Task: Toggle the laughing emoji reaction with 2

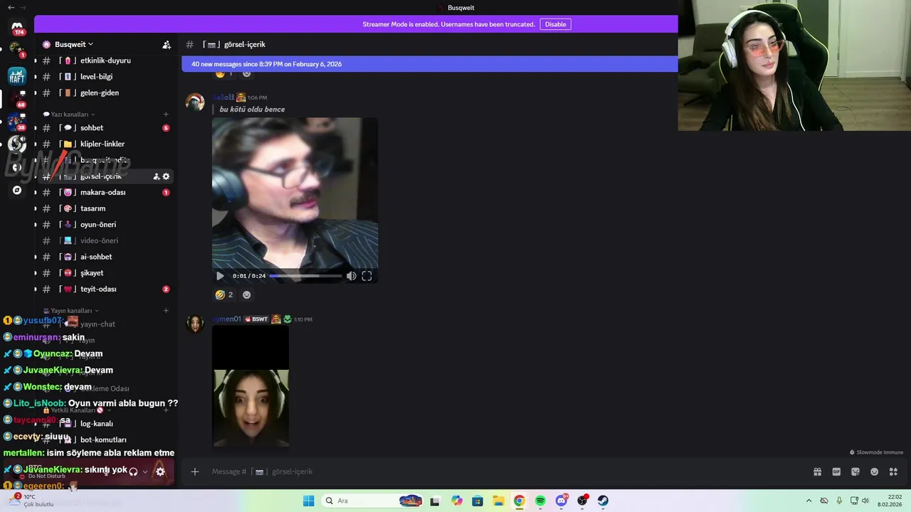Action: [224, 294]
